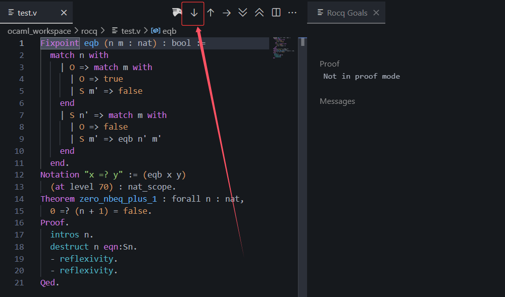Interpret to point with right arrow
The width and height of the screenshot is (505, 297).
[227, 13]
